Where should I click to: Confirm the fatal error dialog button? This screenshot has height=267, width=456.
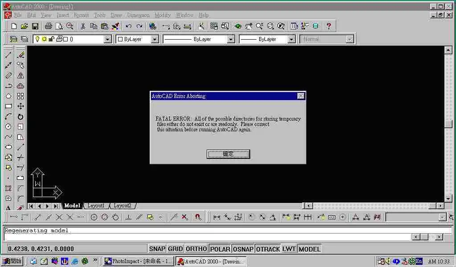(228, 154)
